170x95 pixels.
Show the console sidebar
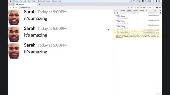pos(114,13)
